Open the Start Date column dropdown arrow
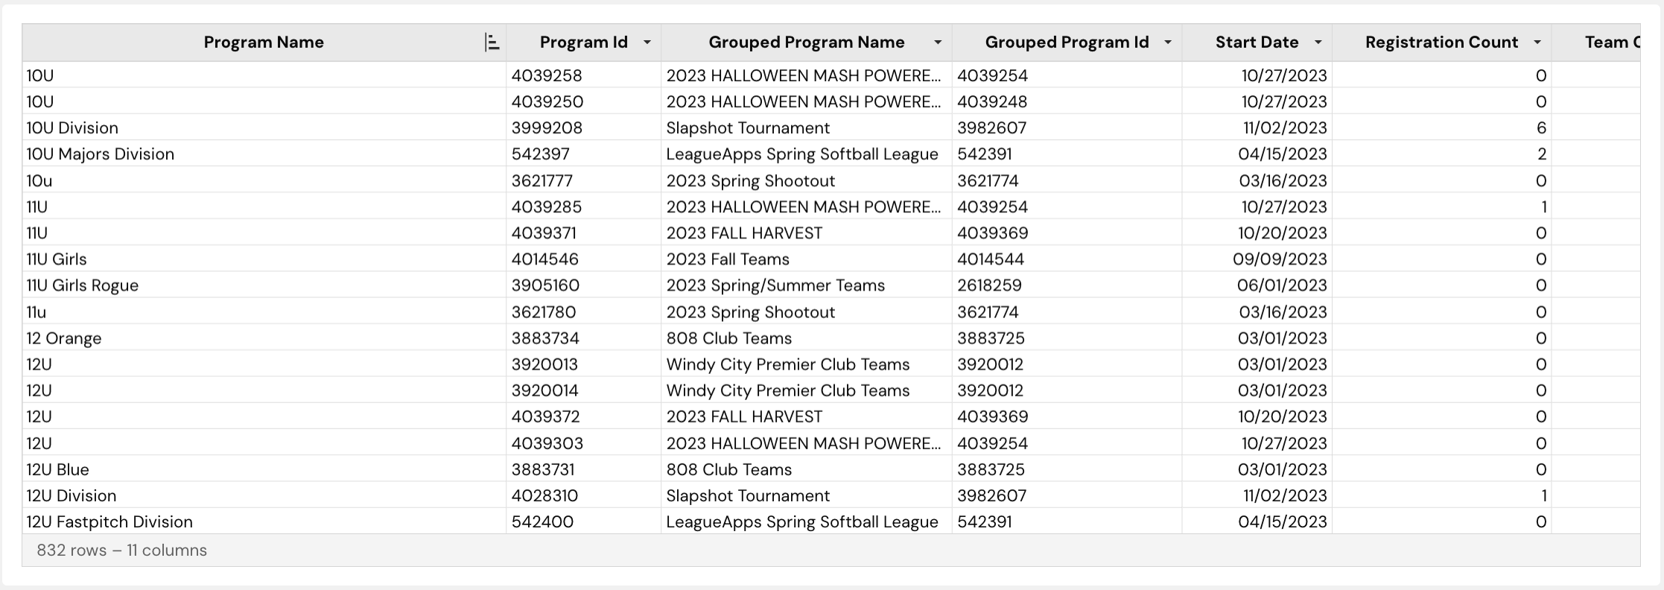The image size is (1664, 590). tap(1318, 42)
